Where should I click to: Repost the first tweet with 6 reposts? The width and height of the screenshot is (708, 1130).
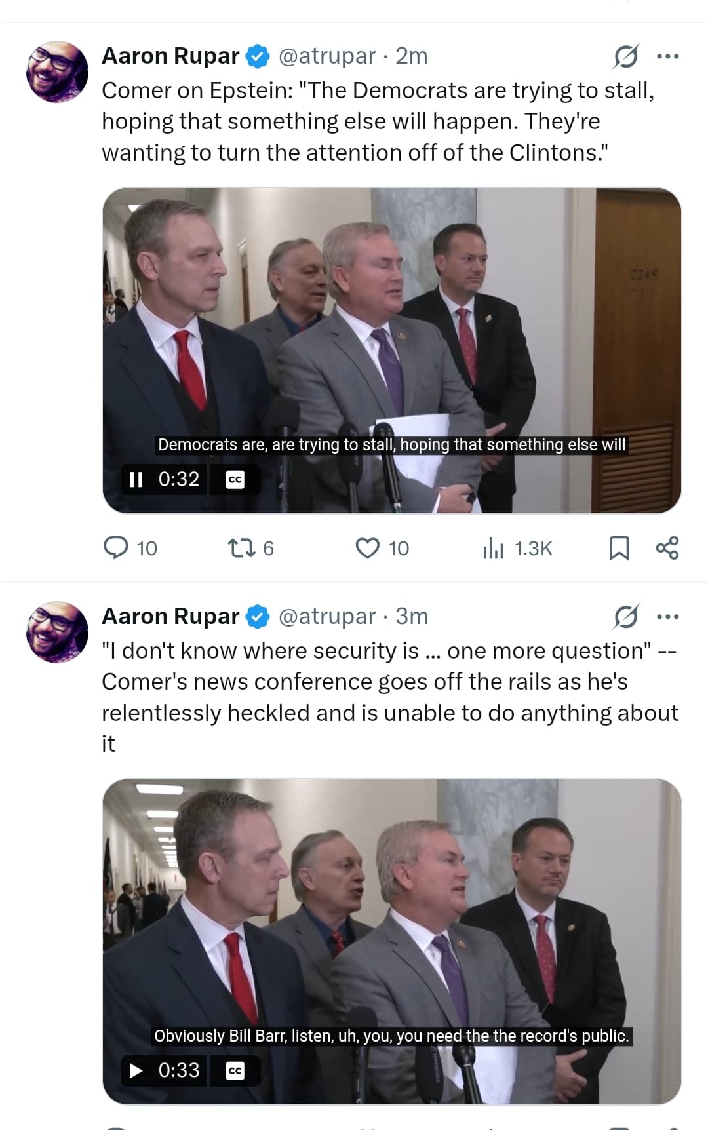pos(241,547)
